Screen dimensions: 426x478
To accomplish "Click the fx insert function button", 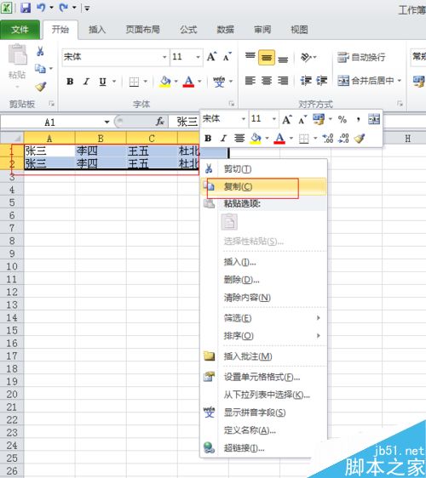I will [159, 122].
